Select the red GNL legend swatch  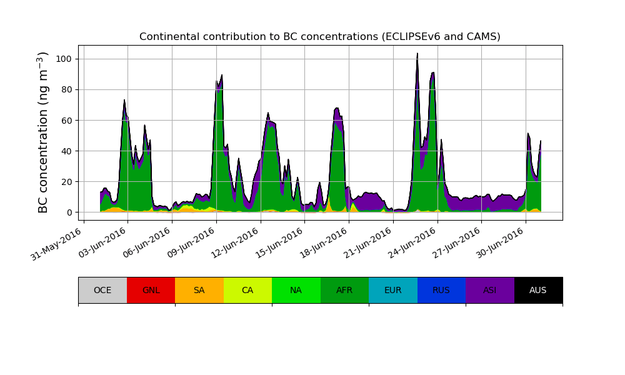[x=151, y=290]
